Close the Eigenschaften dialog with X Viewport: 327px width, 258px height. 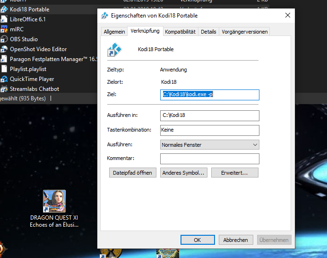(288, 15)
